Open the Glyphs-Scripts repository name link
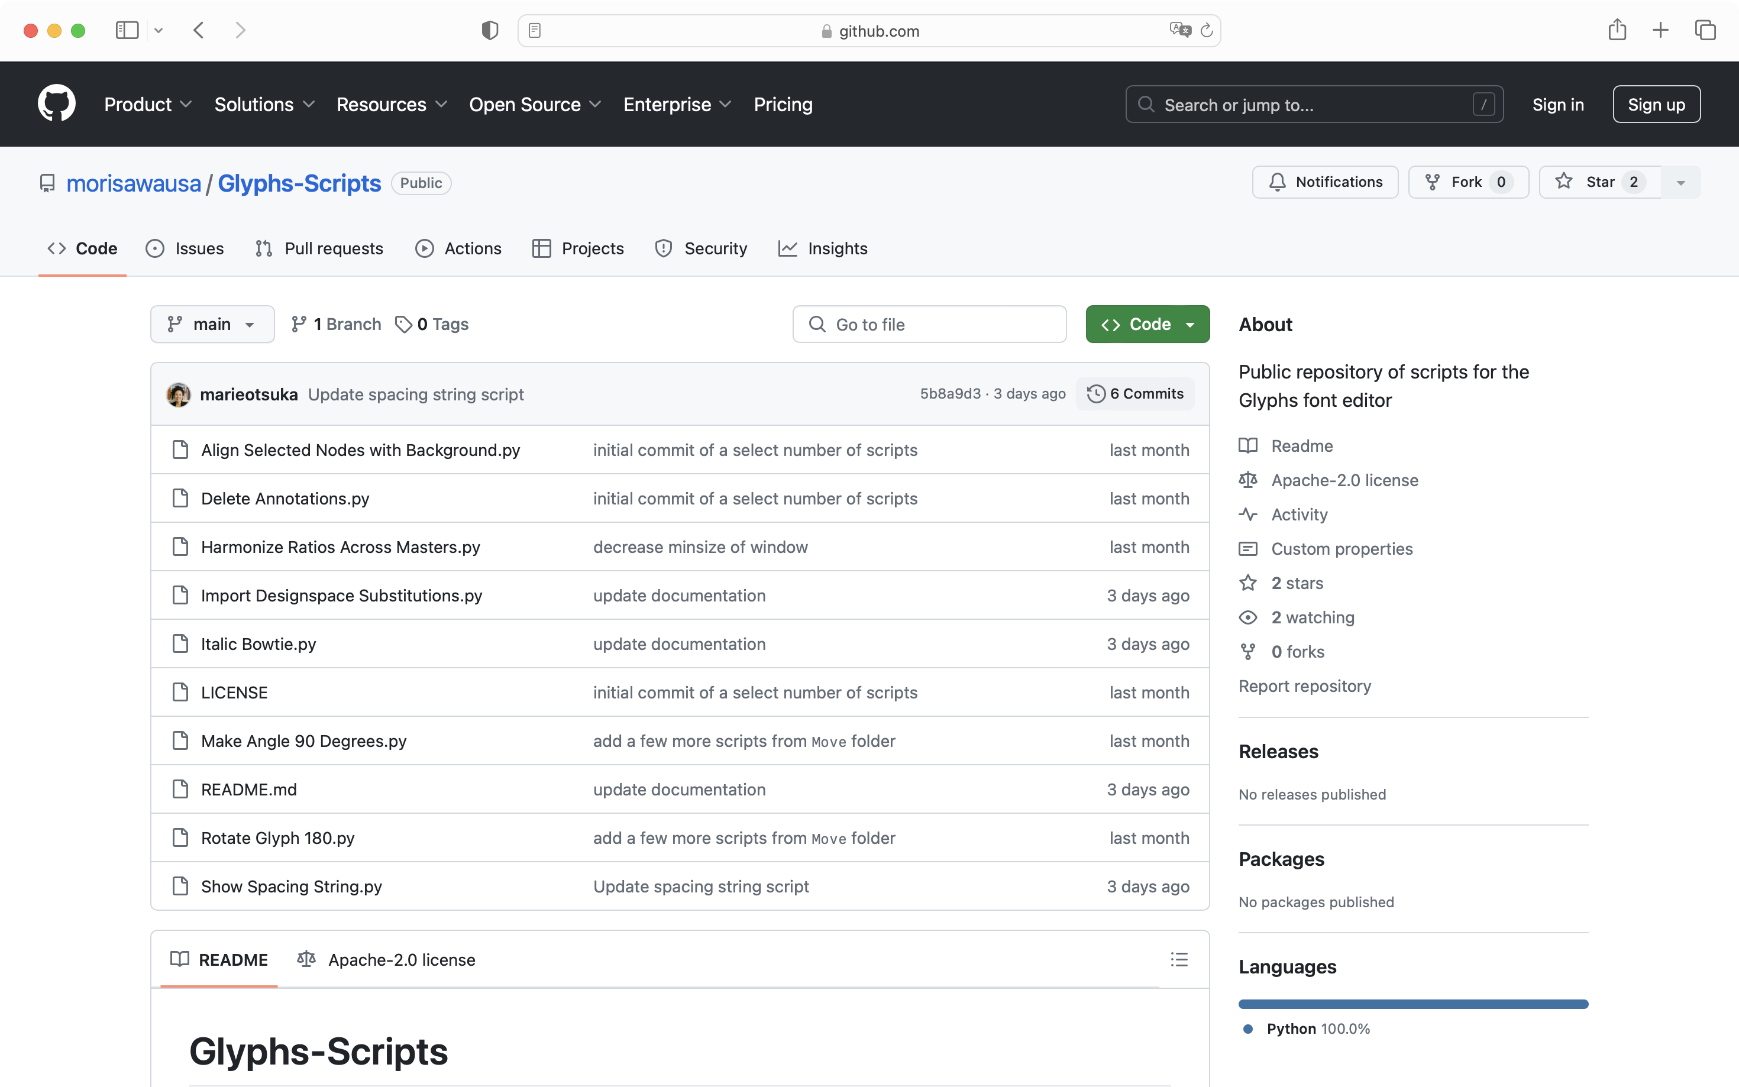The width and height of the screenshot is (1739, 1087). click(299, 183)
